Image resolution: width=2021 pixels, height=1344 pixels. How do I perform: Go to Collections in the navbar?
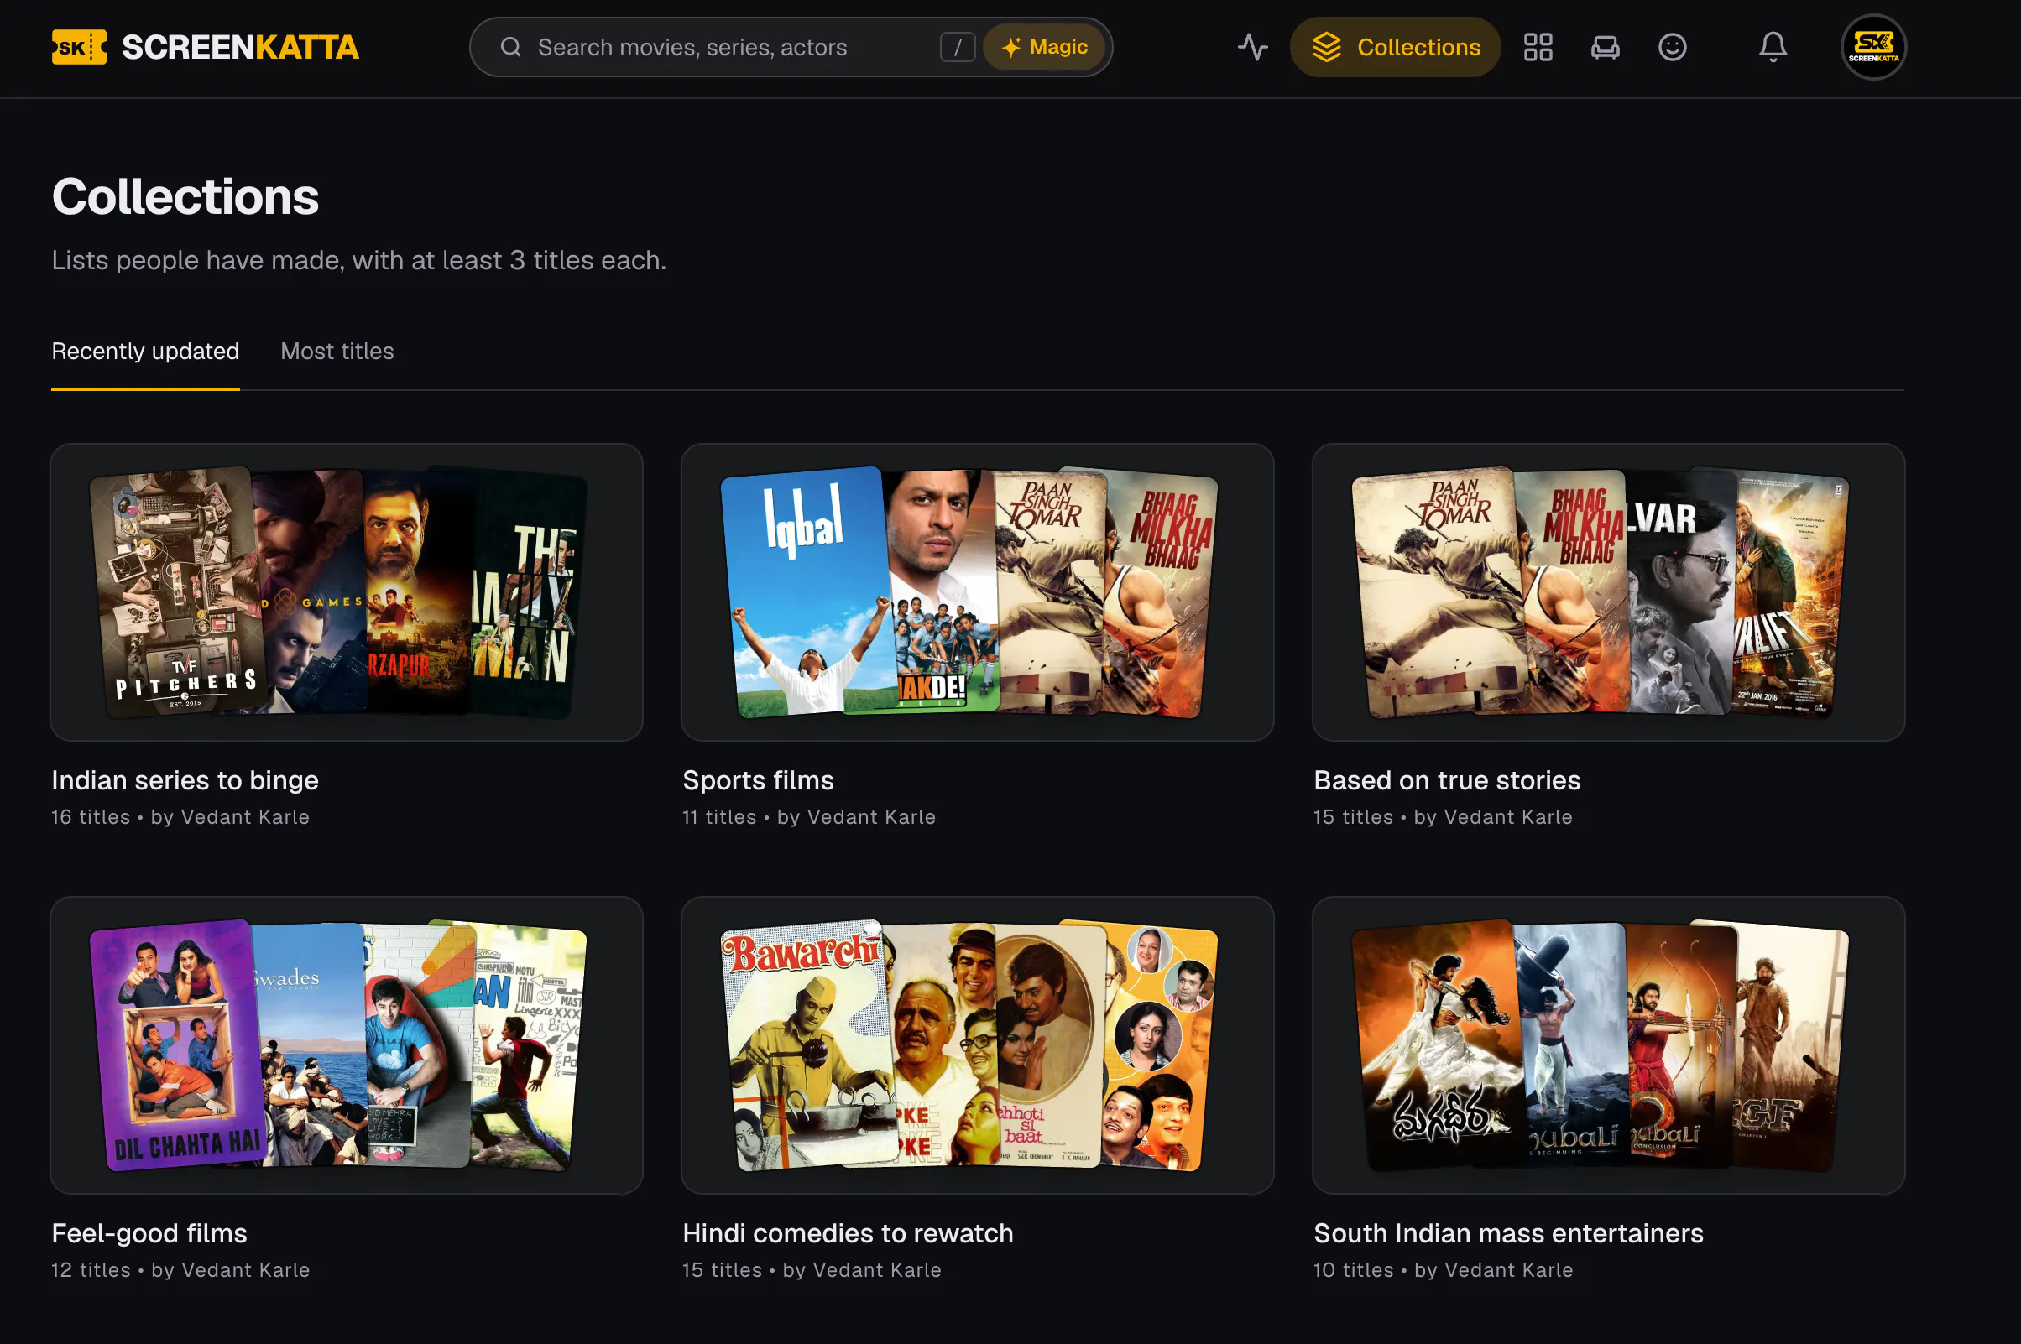coord(1395,47)
